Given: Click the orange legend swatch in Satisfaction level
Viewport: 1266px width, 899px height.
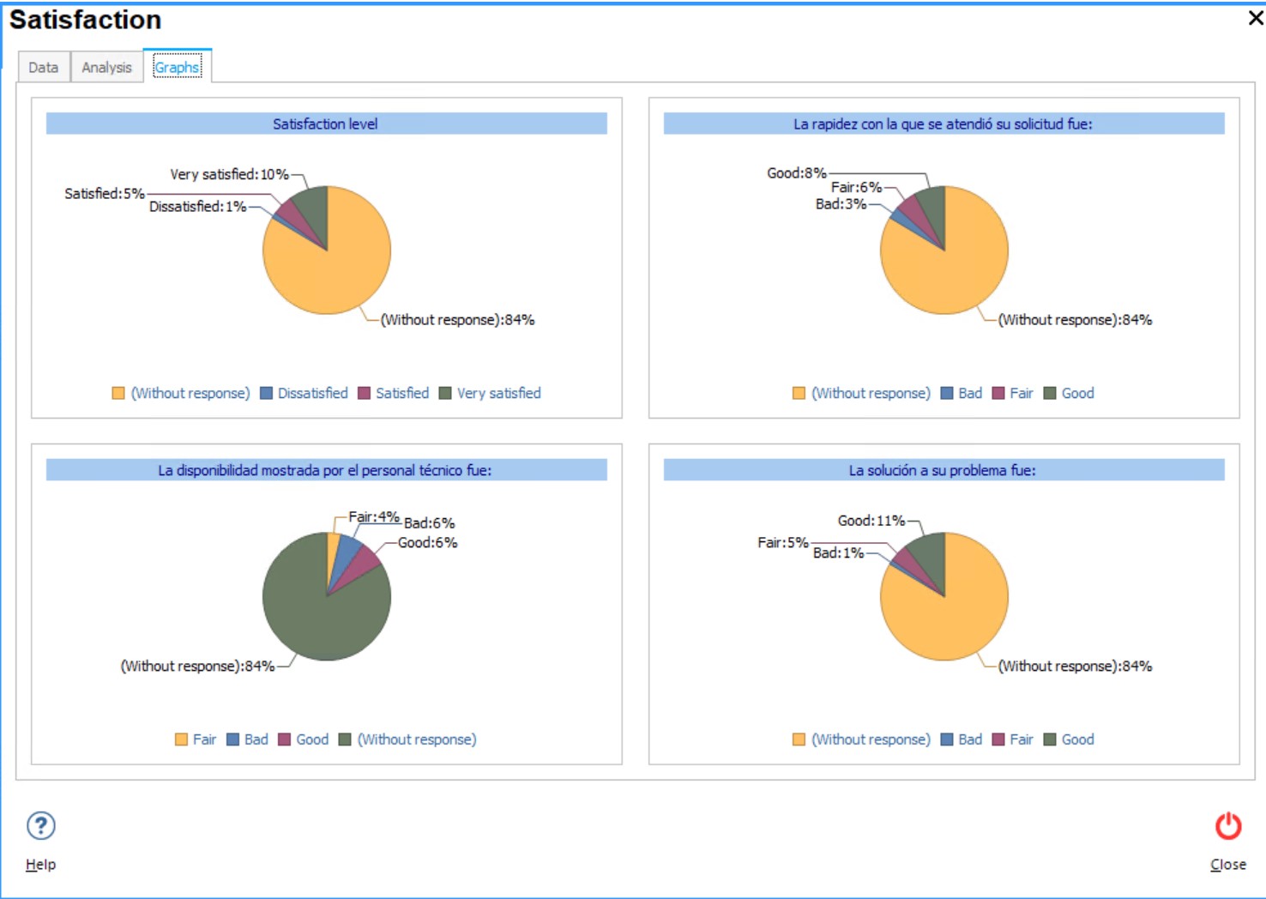Looking at the screenshot, I should tap(118, 393).
